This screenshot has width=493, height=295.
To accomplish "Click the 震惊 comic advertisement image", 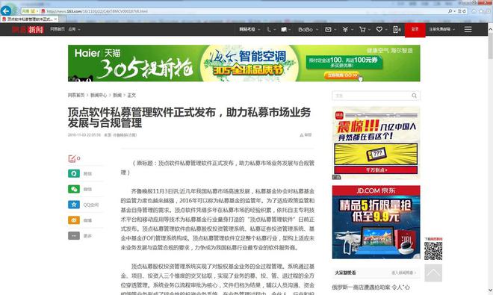I will point(376,143).
